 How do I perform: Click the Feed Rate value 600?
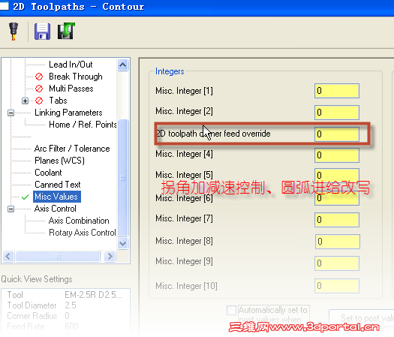point(71,326)
